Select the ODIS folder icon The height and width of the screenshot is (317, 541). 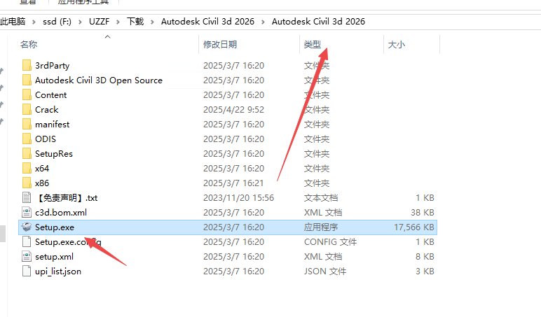point(27,139)
